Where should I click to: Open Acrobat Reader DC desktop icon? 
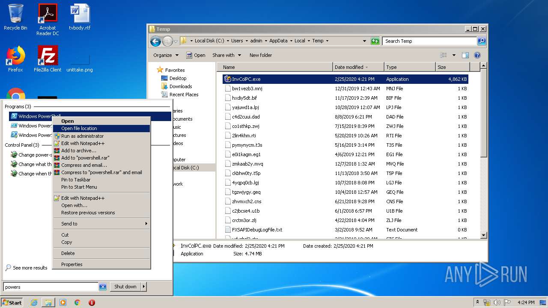point(48,19)
